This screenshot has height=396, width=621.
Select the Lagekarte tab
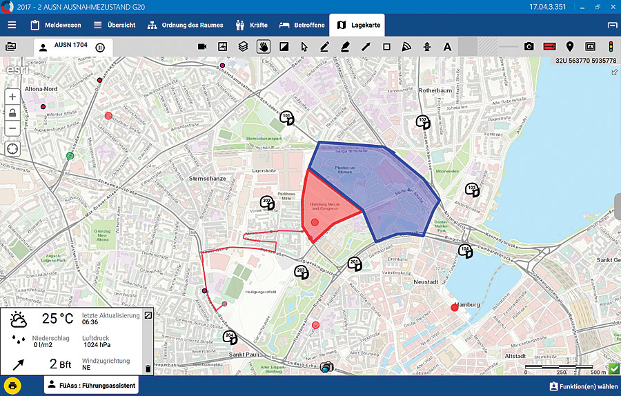pos(357,25)
